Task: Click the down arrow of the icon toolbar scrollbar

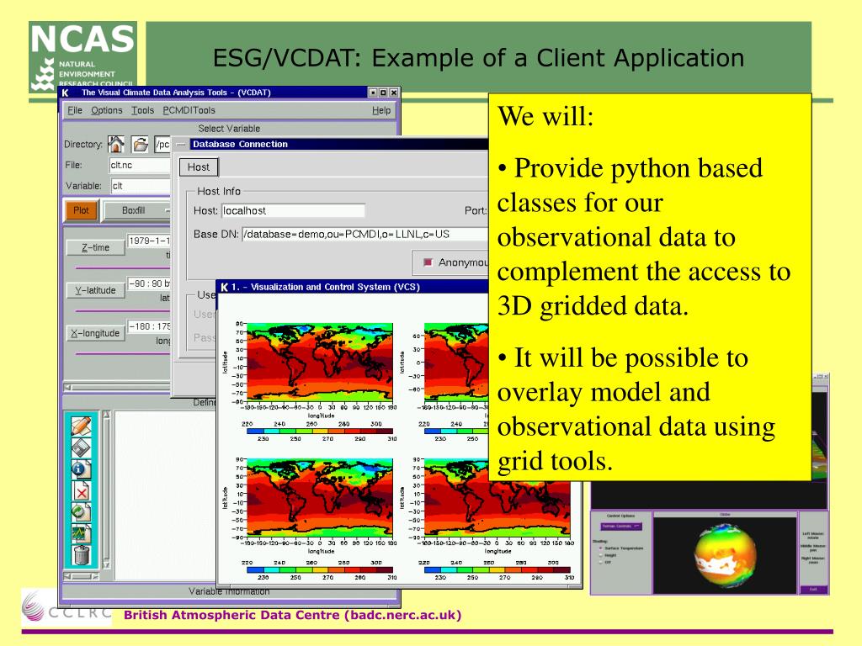Action: [107, 564]
